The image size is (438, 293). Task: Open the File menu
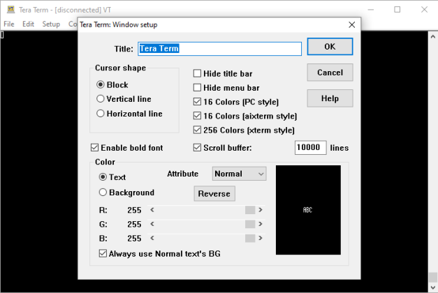coord(9,24)
